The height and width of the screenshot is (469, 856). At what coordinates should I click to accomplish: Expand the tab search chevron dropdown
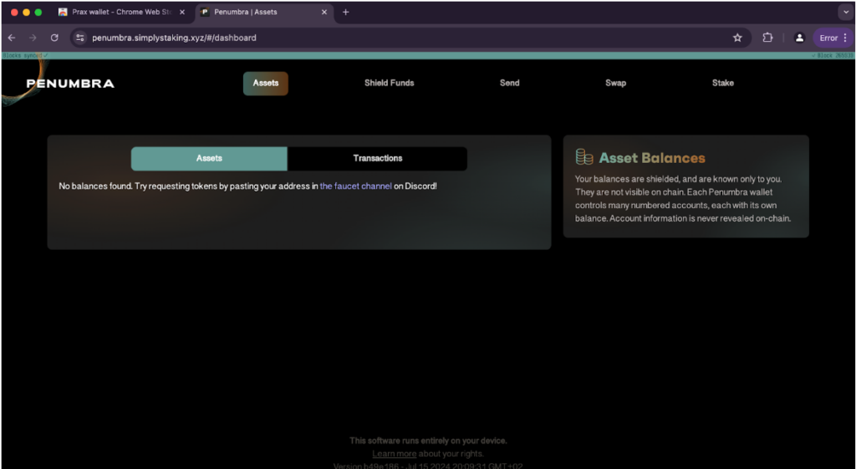845,13
